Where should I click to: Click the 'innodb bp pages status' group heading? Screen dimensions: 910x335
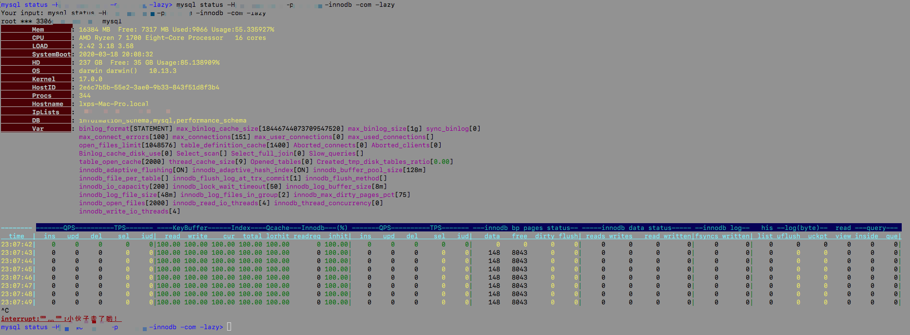527,228
